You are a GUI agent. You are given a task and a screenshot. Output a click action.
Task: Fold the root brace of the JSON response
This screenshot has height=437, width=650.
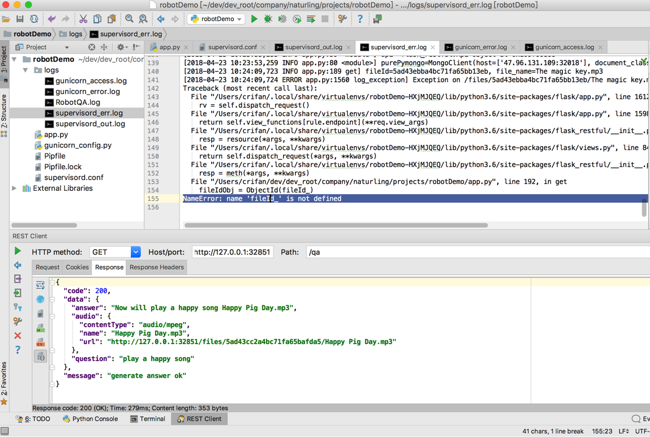pos(52,282)
